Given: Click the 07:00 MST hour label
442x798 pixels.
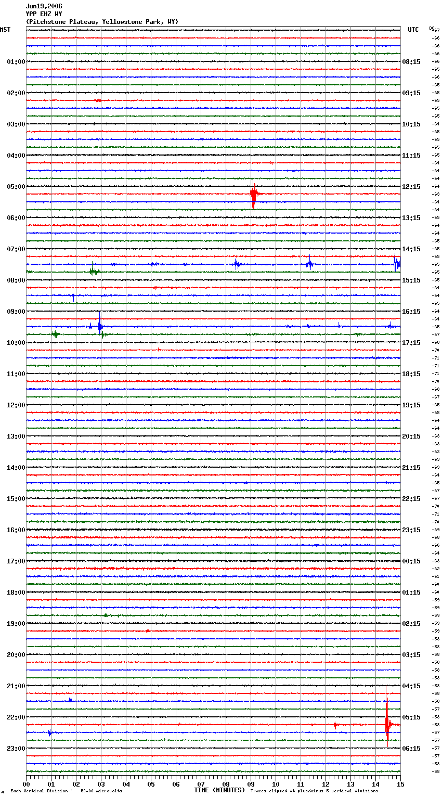Looking at the screenshot, I should click(16, 249).
